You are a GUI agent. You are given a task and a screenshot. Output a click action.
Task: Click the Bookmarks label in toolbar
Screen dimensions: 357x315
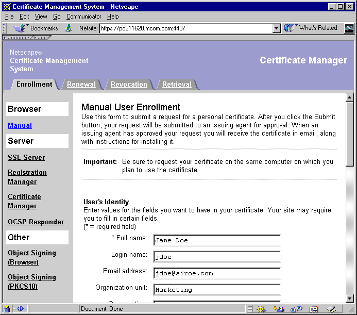[x=44, y=28]
